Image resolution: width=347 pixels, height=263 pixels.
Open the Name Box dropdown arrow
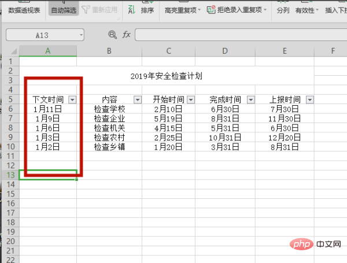(81, 35)
